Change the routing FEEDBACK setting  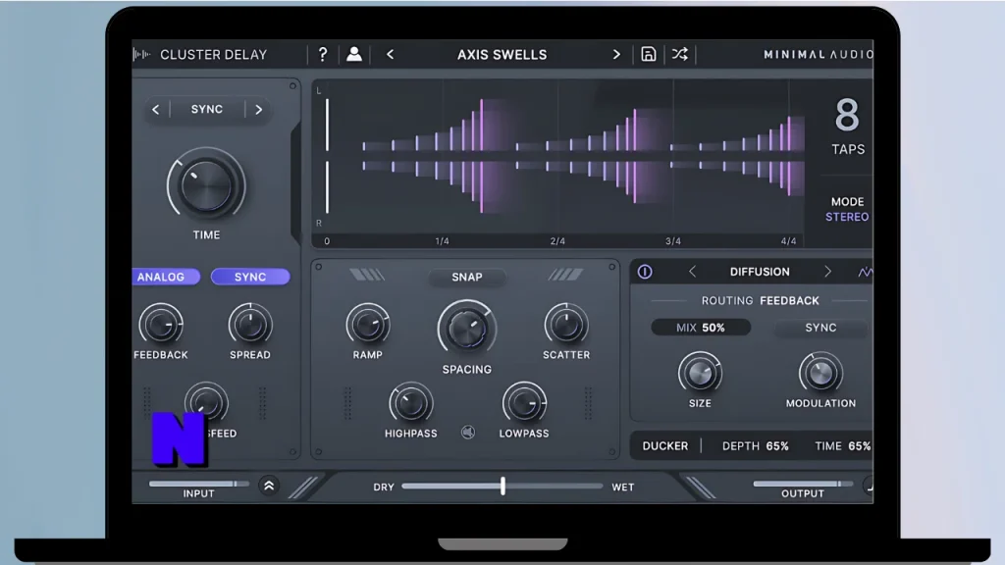click(x=789, y=300)
